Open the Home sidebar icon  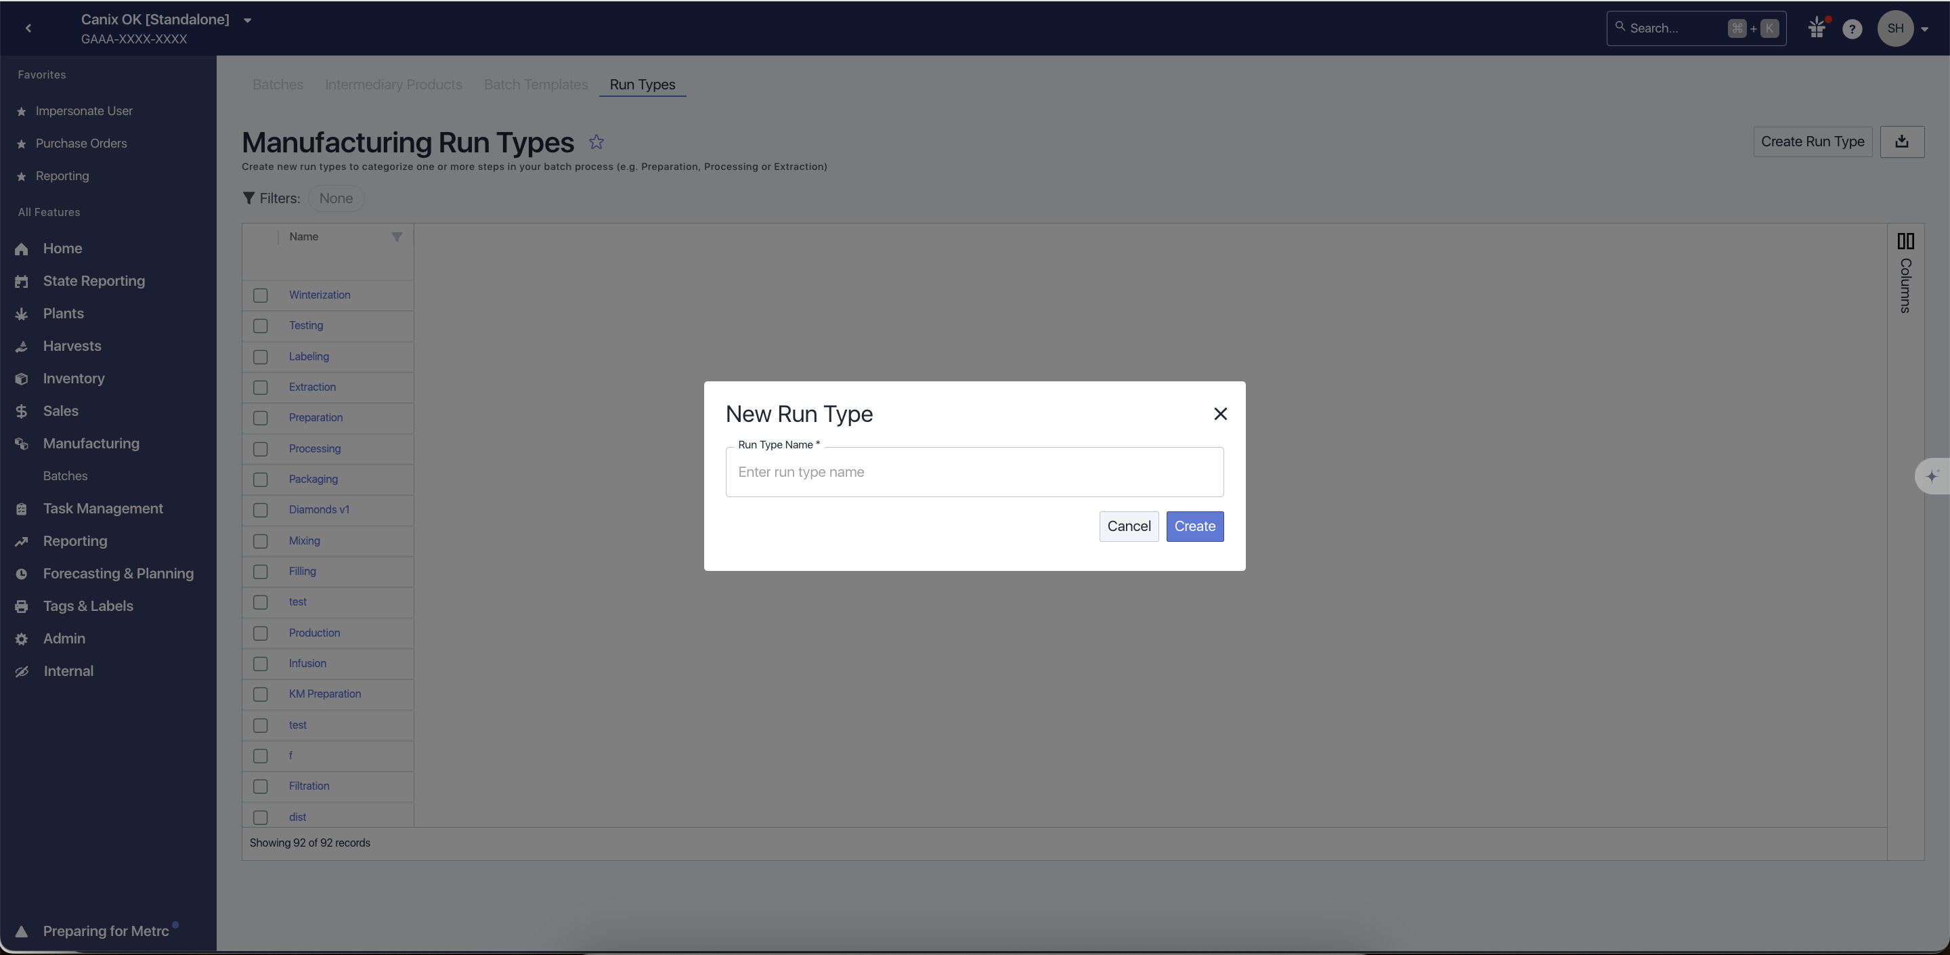click(x=21, y=249)
